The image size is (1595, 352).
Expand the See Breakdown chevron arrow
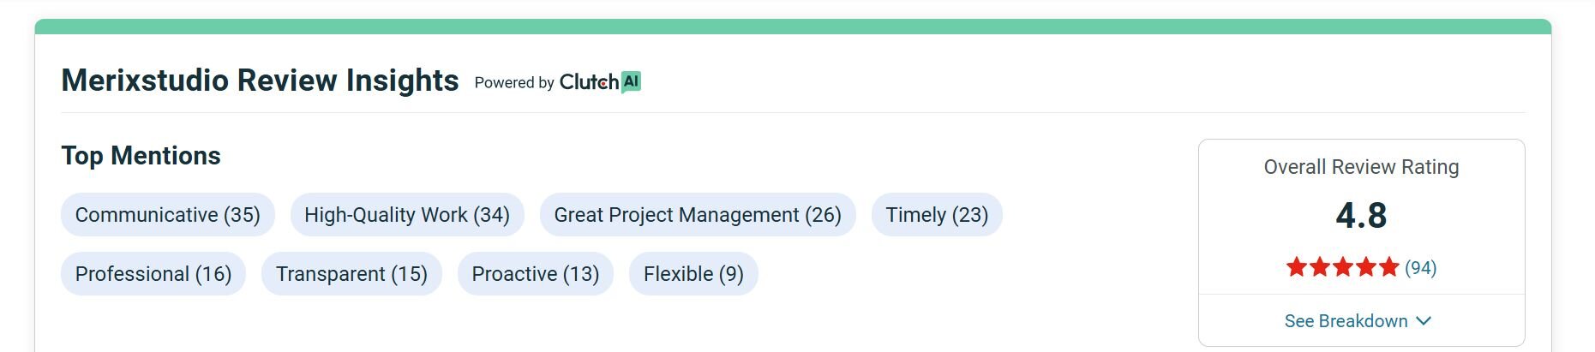tap(1424, 321)
